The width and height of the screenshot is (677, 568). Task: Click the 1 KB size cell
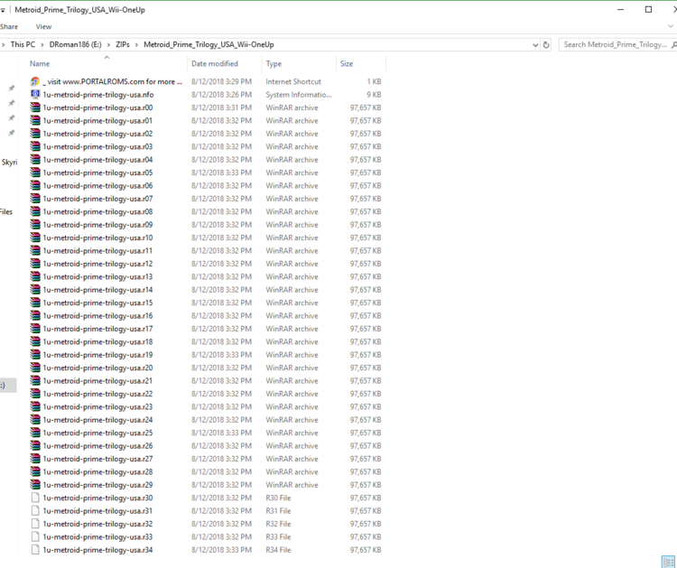pos(374,81)
